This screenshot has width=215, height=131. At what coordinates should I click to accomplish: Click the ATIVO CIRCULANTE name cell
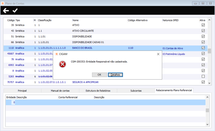point(83,31)
